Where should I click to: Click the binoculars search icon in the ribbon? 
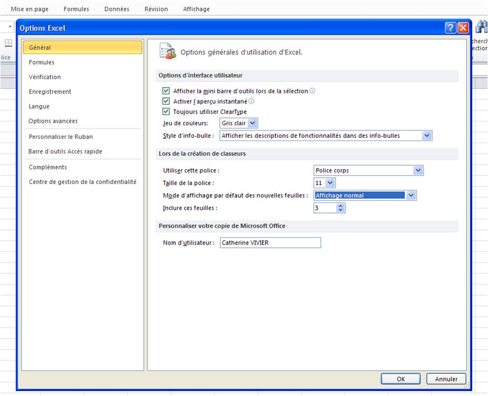pos(481,27)
